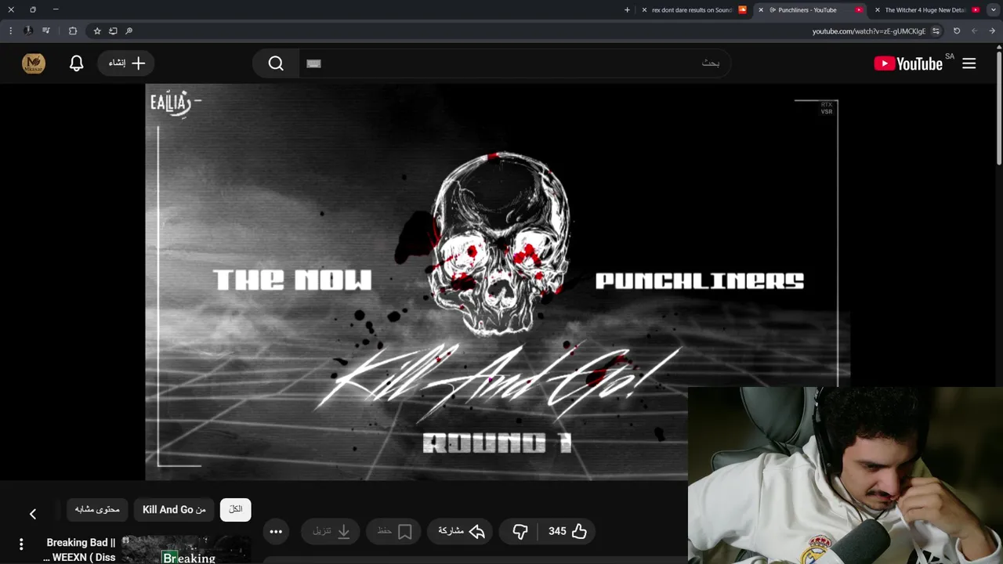The width and height of the screenshot is (1003, 564).
Task: Open the zoom magnifier icon in address bar
Action: pyautogui.click(x=129, y=31)
